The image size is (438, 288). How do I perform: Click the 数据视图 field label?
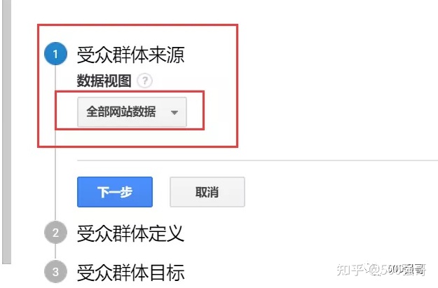pyautogui.click(x=104, y=81)
